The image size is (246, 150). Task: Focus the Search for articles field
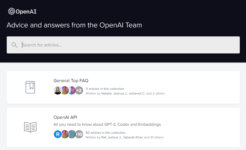[129, 45]
